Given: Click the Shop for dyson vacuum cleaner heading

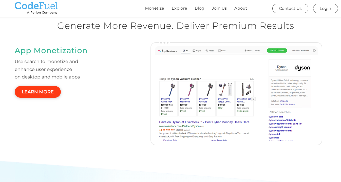Looking at the screenshot, I should [x=180, y=79].
